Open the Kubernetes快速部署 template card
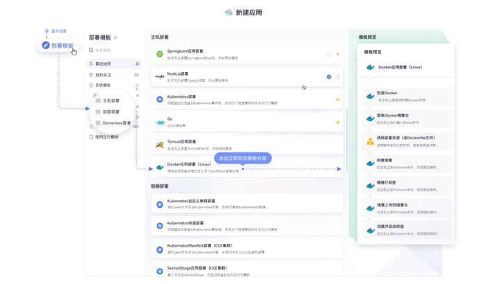This screenshot has height=284, width=486. (247, 226)
